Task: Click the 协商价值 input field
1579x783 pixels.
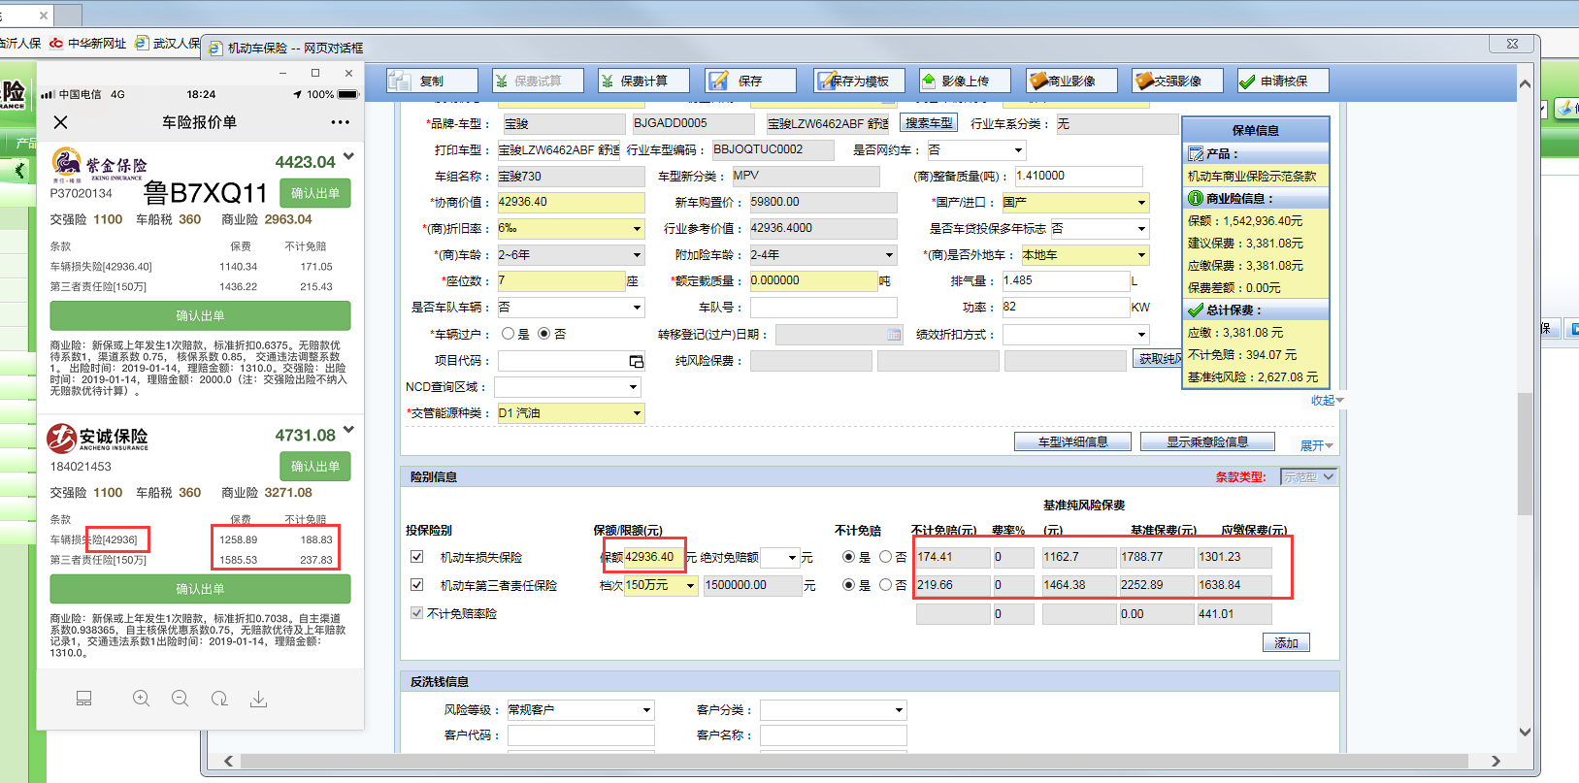Action: pyautogui.click(x=570, y=202)
